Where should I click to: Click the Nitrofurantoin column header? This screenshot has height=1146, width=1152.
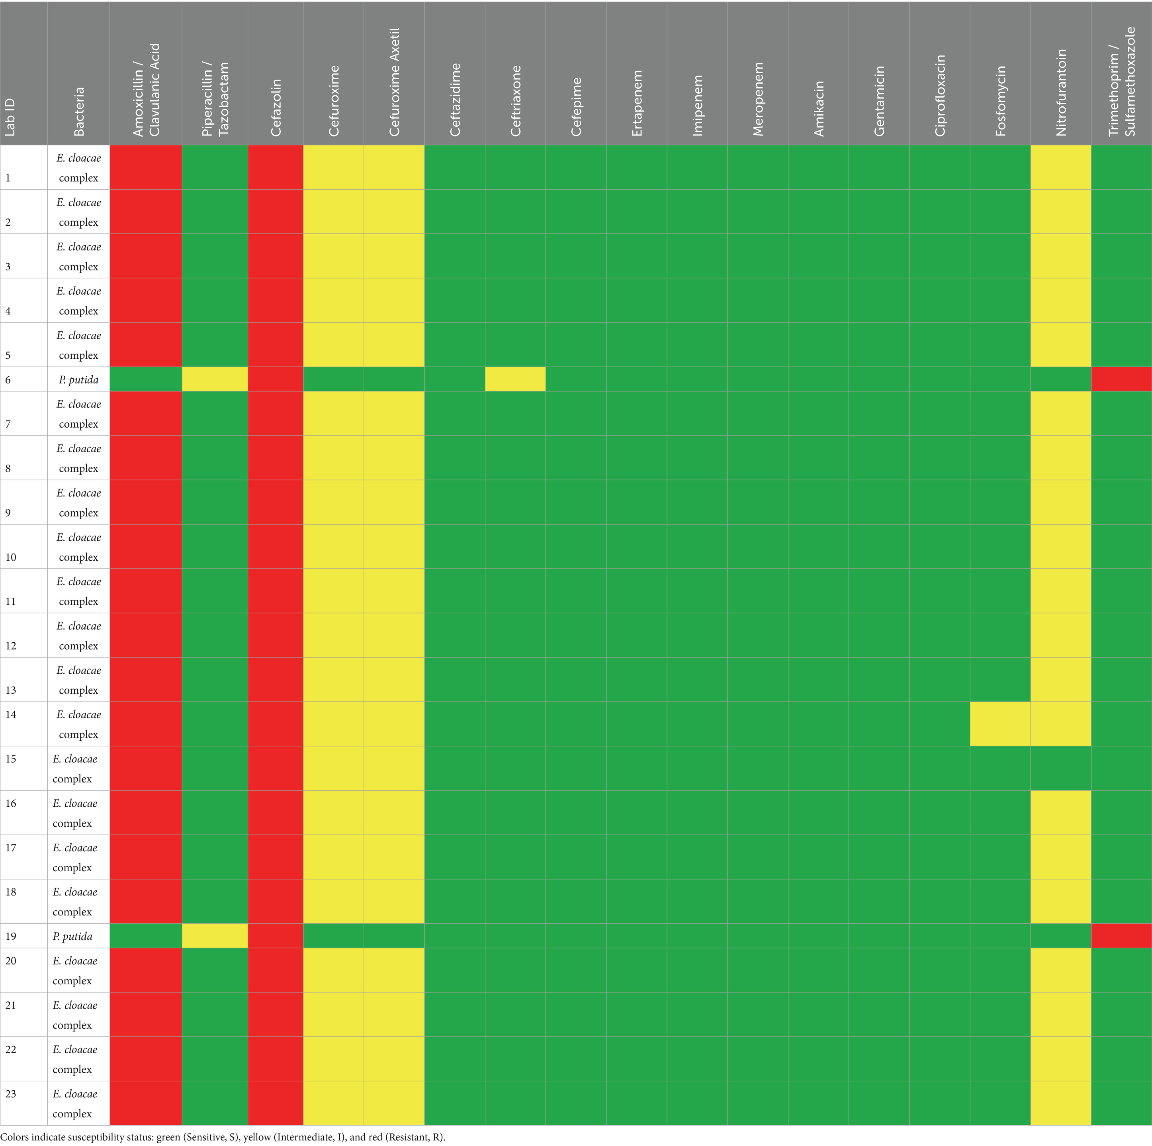pos(1061,73)
